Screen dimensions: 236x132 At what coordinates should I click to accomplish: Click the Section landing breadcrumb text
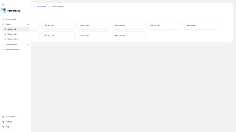[x=57, y=6]
